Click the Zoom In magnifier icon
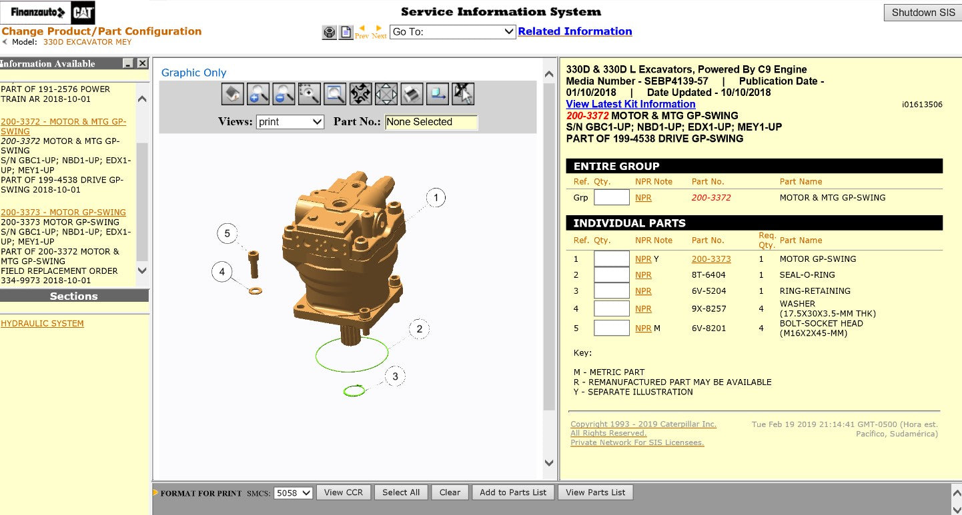This screenshot has width=962, height=515. click(x=258, y=94)
